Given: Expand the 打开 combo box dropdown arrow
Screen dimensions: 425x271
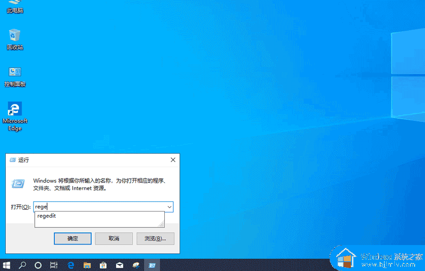Looking at the screenshot, I should tap(170, 207).
